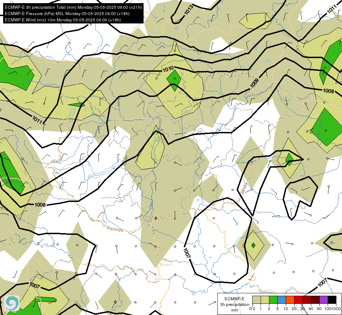Click the legend value 50
Screen dimensions: 342x315
(x=319, y=309)
